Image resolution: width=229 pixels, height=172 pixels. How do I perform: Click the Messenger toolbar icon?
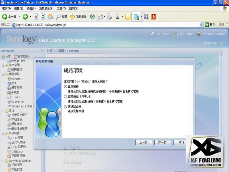tap(136, 17)
